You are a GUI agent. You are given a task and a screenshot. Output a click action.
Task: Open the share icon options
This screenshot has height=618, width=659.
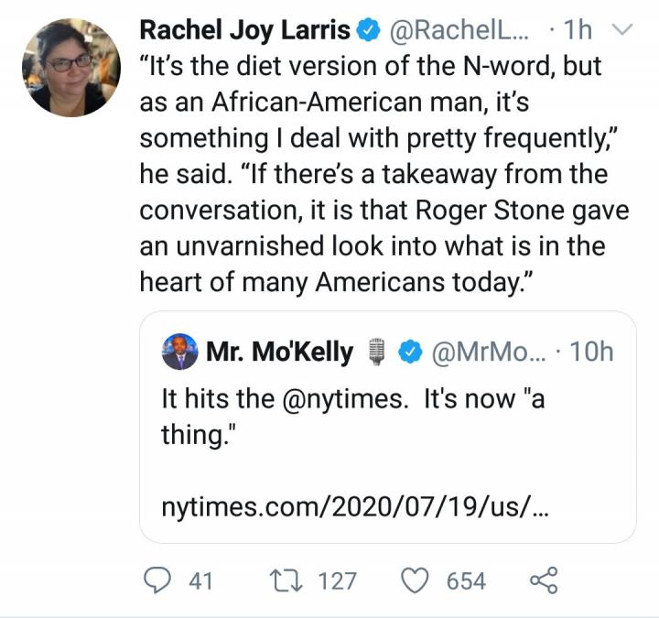544,580
